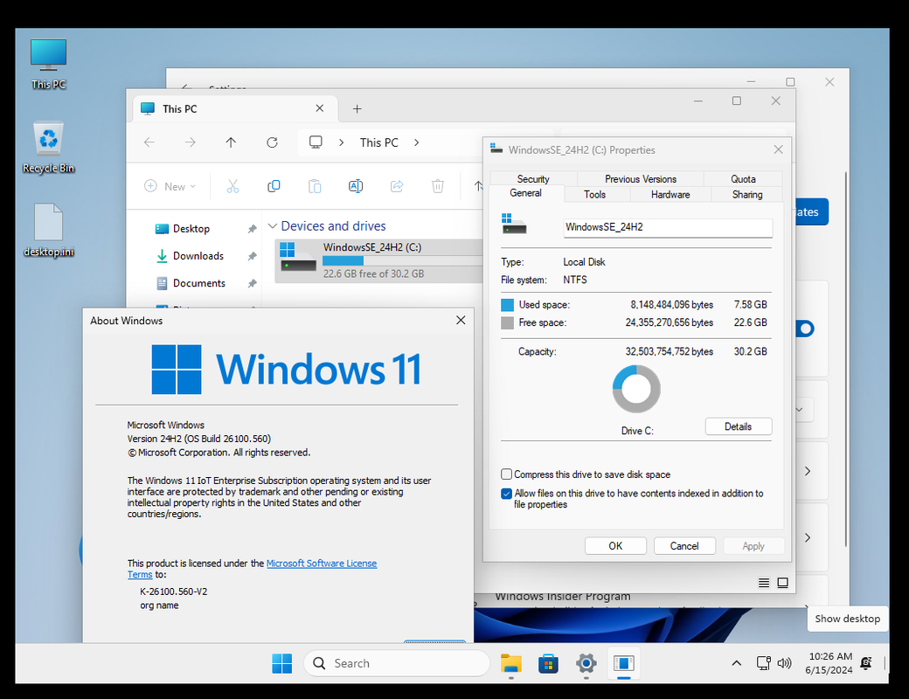Open Settings gear from the taskbar

(586, 663)
